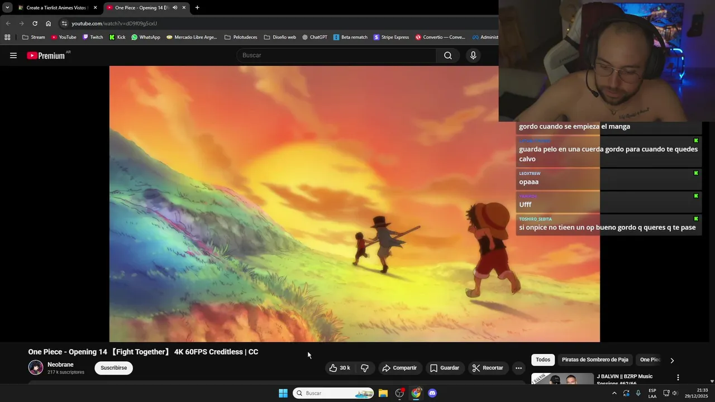Select the Todos filter chip
715x402 pixels.
click(543, 360)
